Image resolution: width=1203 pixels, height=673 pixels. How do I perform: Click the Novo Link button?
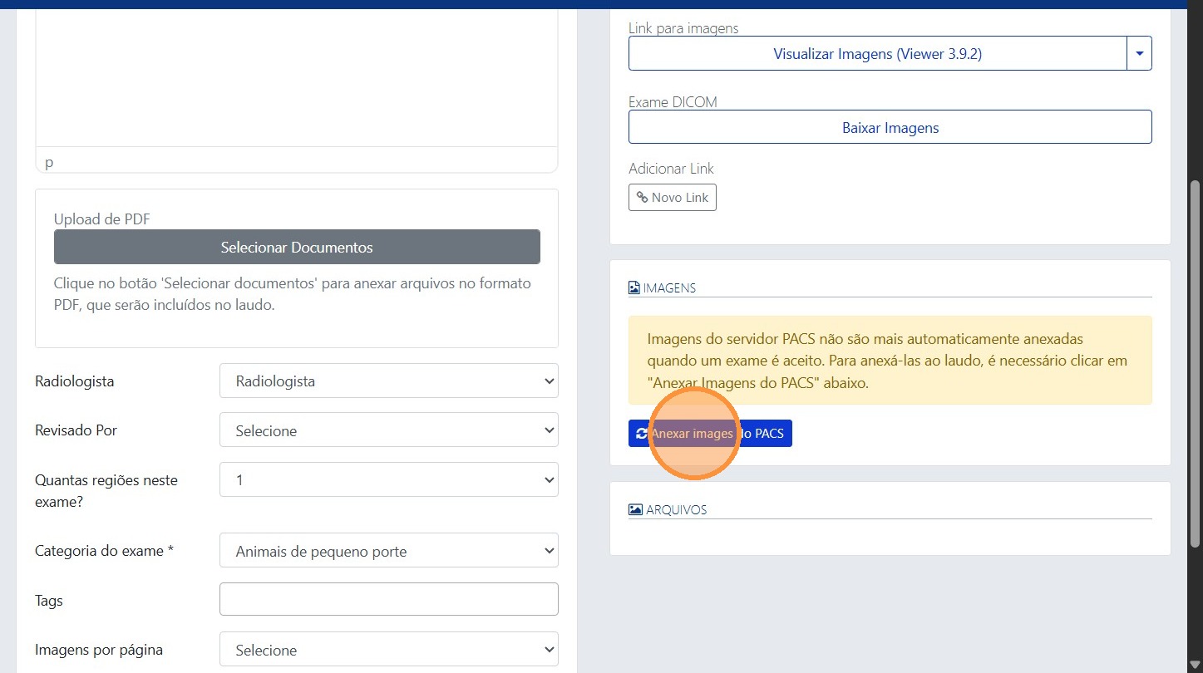(672, 197)
